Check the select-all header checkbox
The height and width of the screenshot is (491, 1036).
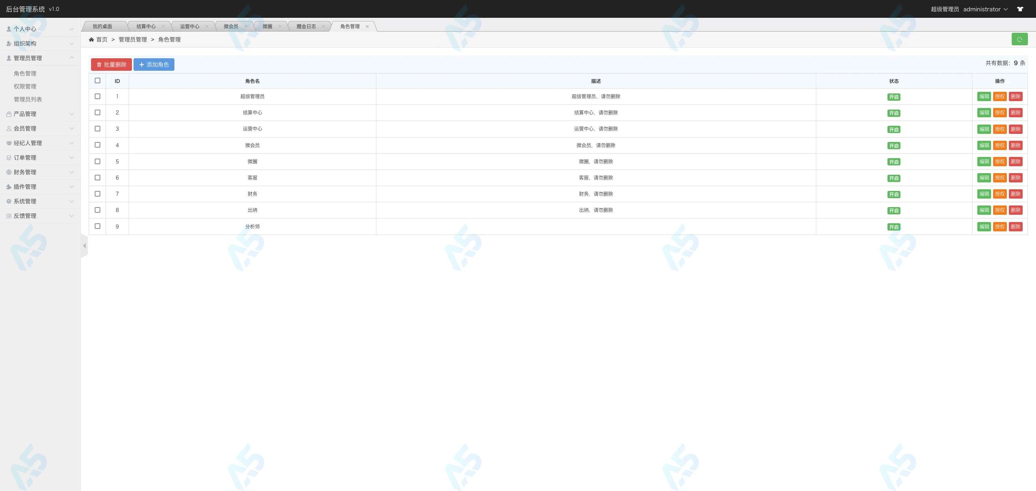tap(98, 80)
